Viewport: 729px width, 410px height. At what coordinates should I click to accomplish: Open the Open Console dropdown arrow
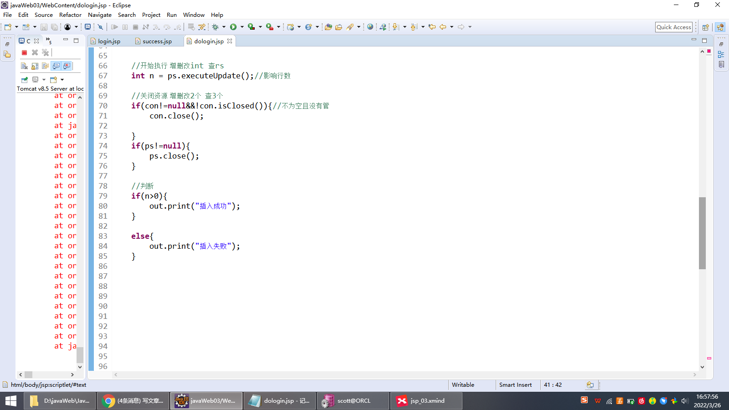[62, 80]
